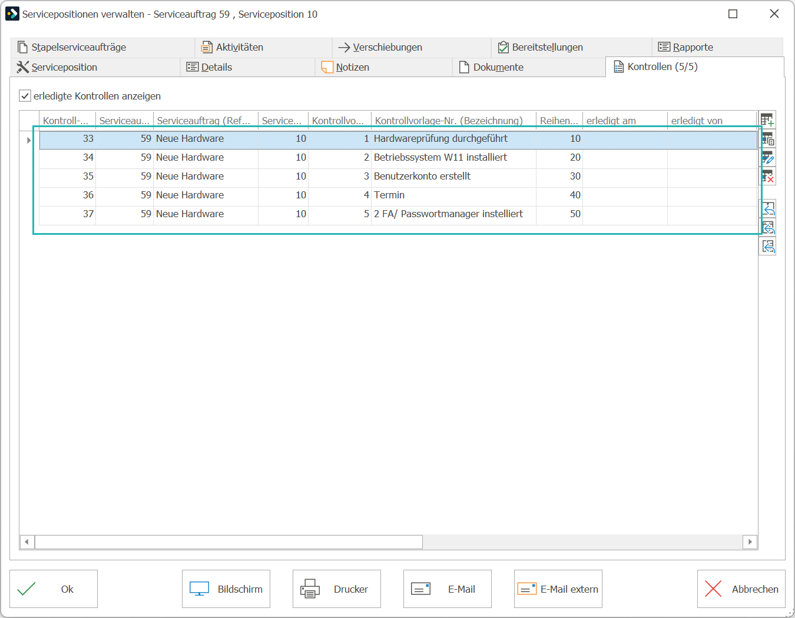
Task: Delete selected control with the red X icon
Action: tap(767, 176)
